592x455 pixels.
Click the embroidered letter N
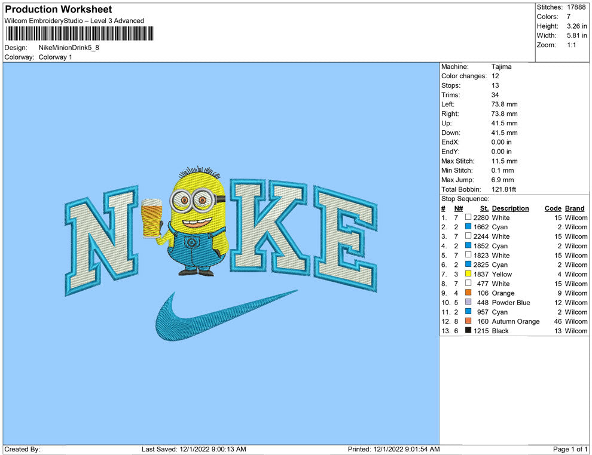(x=100, y=245)
